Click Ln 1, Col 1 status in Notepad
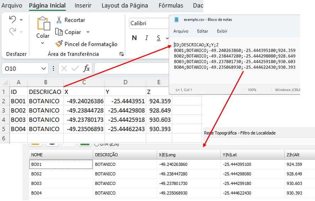The height and width of the screenshot is (201, 315). (184, 90)
